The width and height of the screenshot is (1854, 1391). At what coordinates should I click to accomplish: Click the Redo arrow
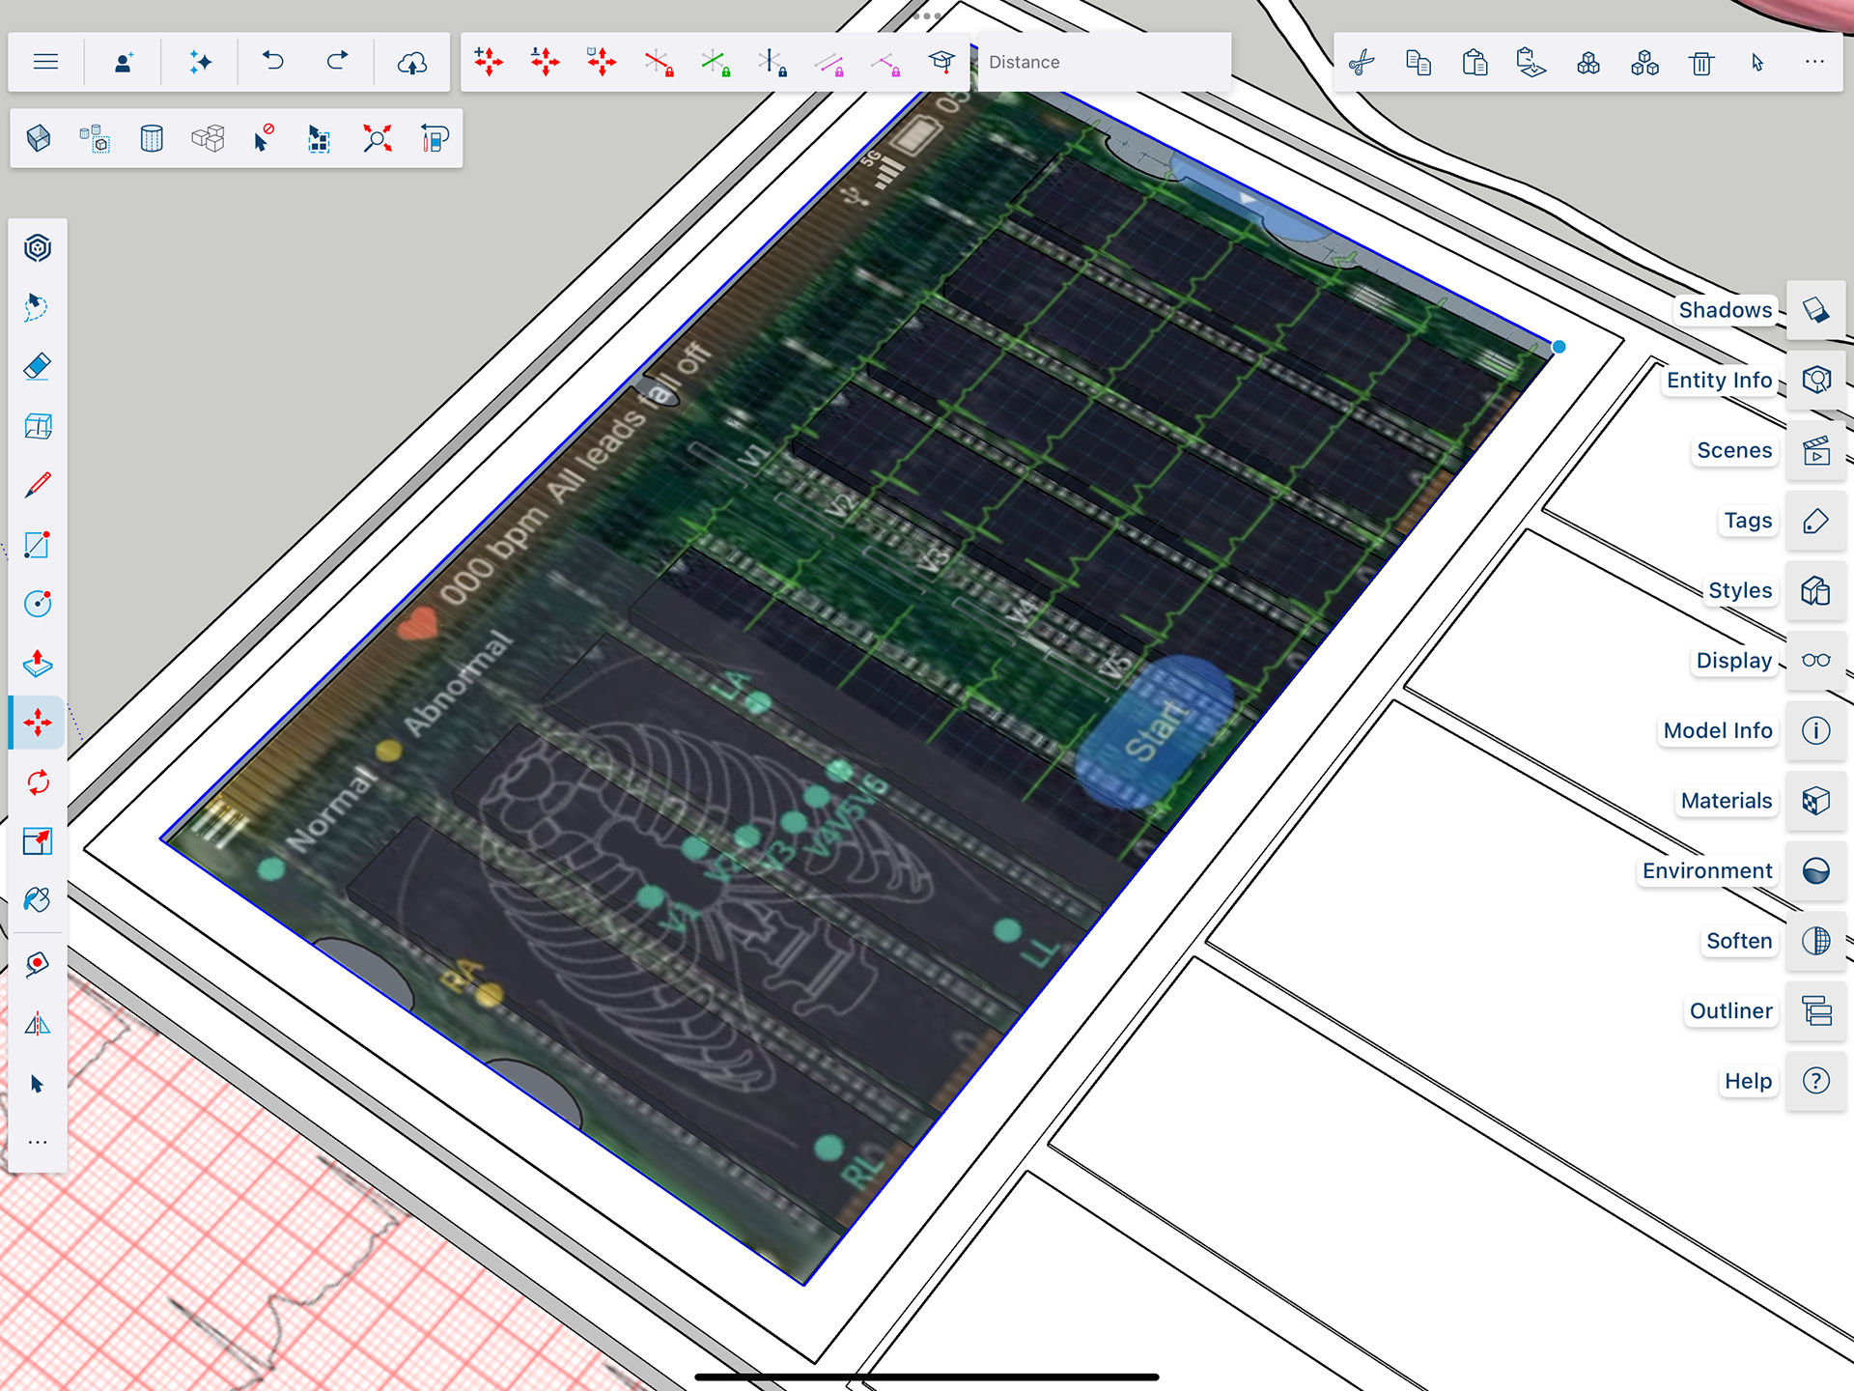click(x=337, y=62)
